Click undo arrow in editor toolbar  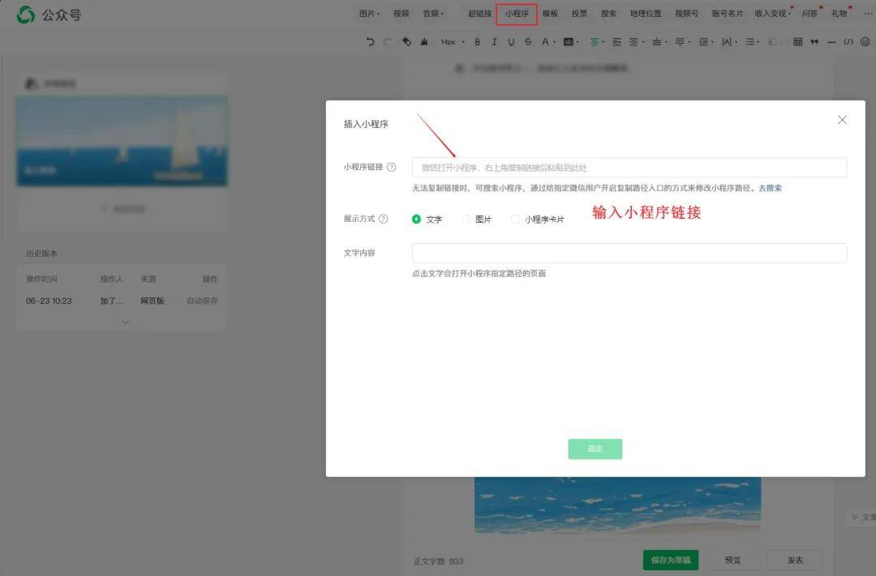[x=370, y=42]
